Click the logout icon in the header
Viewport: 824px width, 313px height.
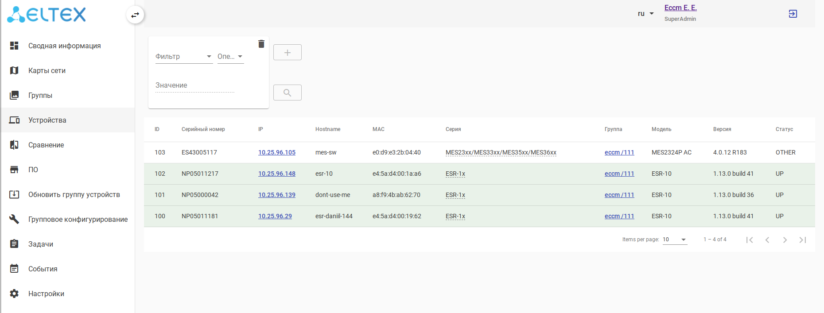click(x=793, y=14)
